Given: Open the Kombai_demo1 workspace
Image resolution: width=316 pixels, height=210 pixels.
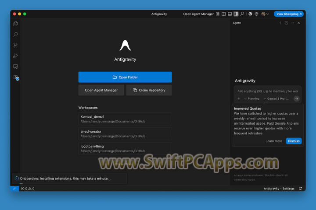Looking at the screenshot, I should pyautogui.click(x=125, y=119).
